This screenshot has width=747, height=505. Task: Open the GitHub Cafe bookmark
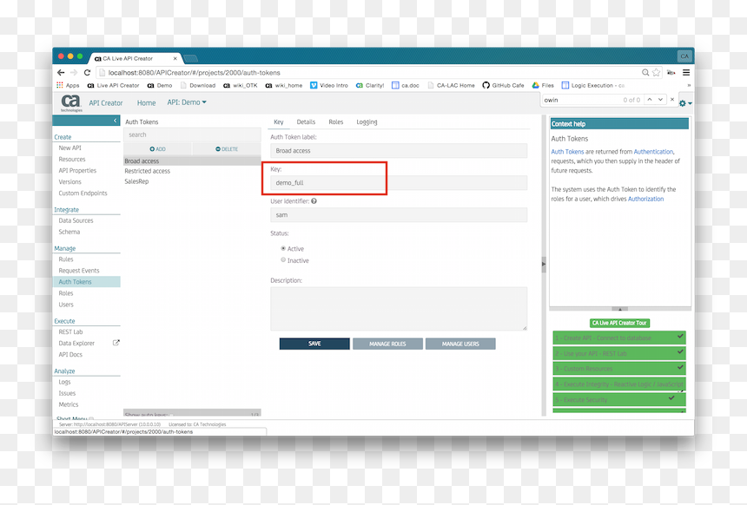(503, 85)
